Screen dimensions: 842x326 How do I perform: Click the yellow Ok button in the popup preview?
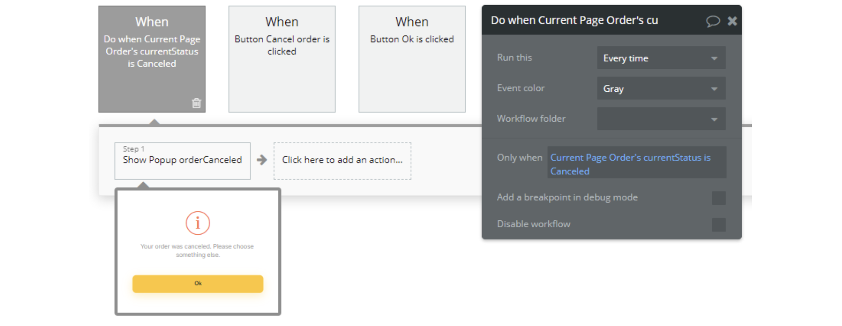tap(198, 284)
